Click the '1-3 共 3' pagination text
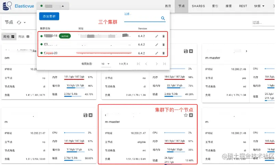This screenshot has height=165, width=280. 123,64
